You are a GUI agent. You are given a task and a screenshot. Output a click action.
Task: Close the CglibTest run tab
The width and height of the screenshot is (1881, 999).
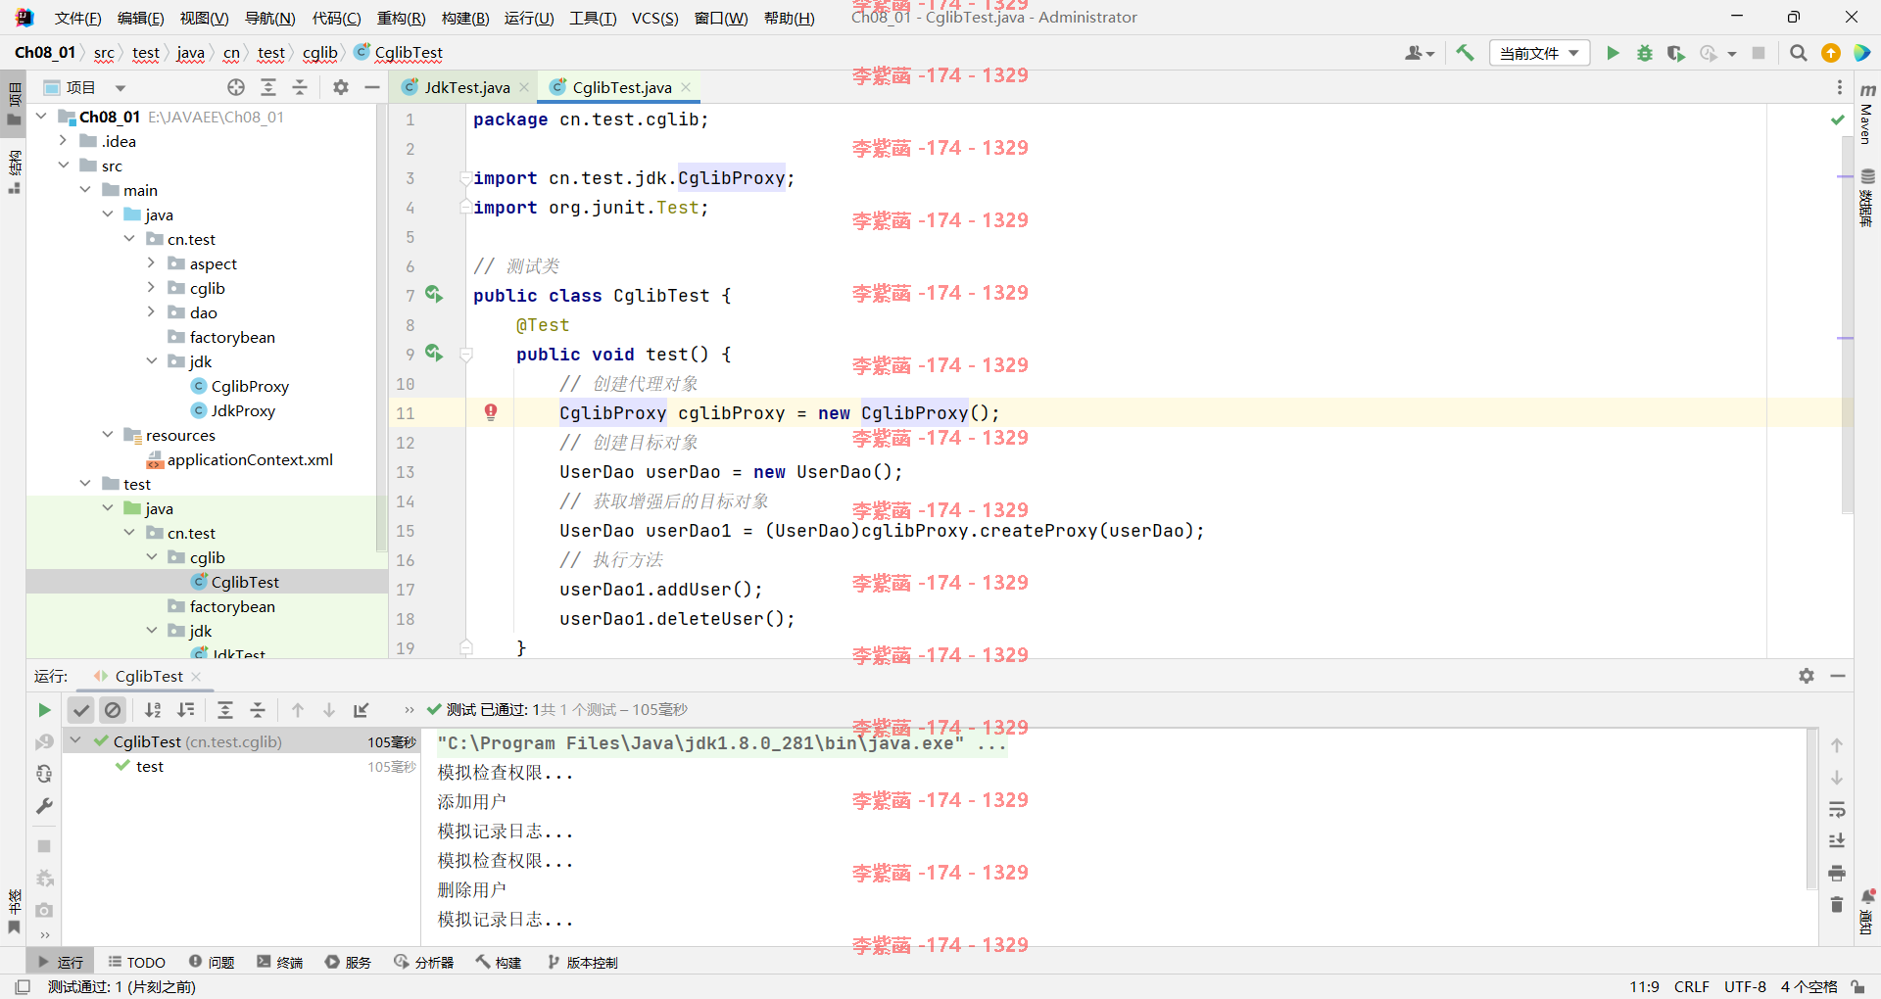point(196,677)
